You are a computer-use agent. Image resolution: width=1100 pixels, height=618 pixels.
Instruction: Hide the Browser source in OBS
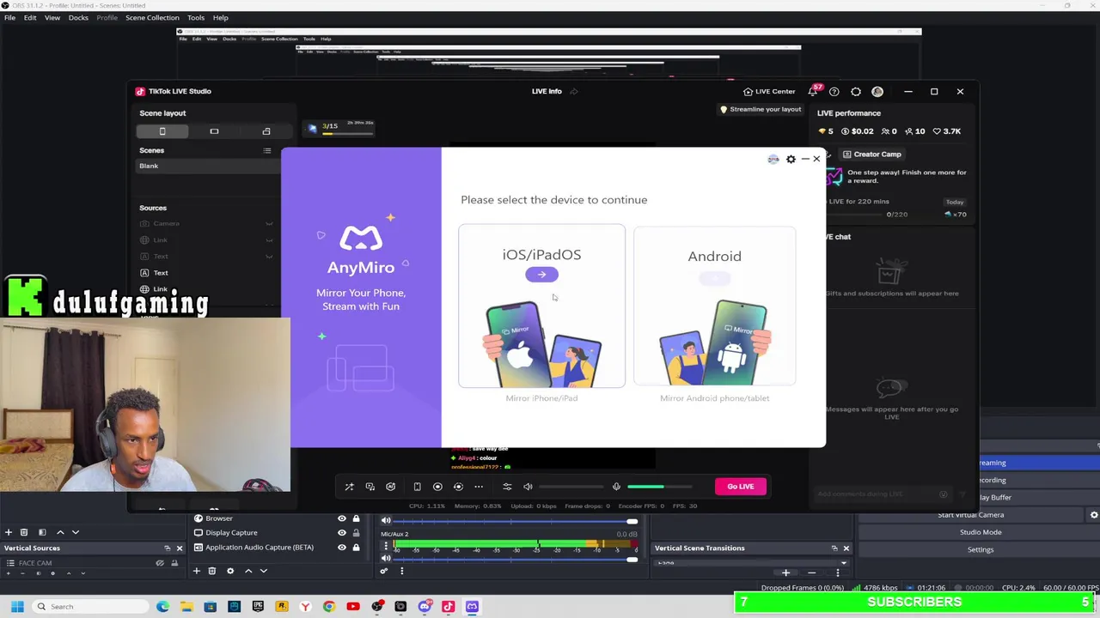coord(342,518)
